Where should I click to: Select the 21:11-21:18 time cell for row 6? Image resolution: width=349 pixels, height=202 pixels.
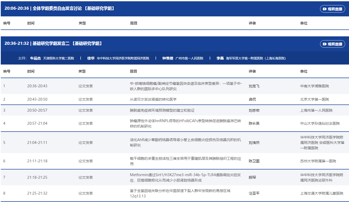coord(37,161)
